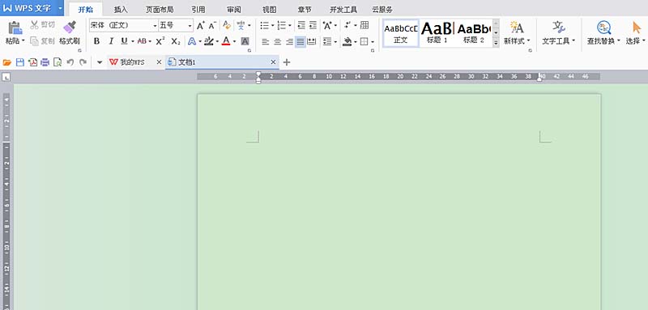648x310 pixels.
Task: Switch to the 插入 ribbon tab
Action: pos(121,10)
